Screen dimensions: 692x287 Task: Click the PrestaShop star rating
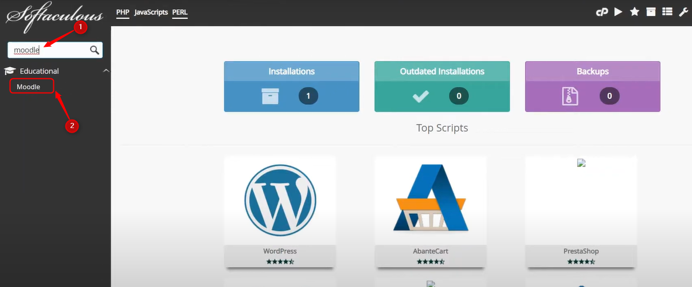point(581,261)
